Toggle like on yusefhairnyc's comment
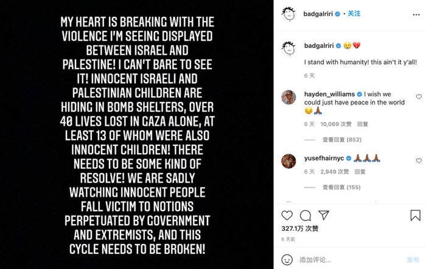 [419, 161]
